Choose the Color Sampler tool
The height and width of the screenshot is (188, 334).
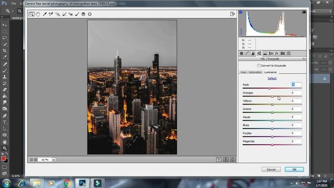[51, 14]
